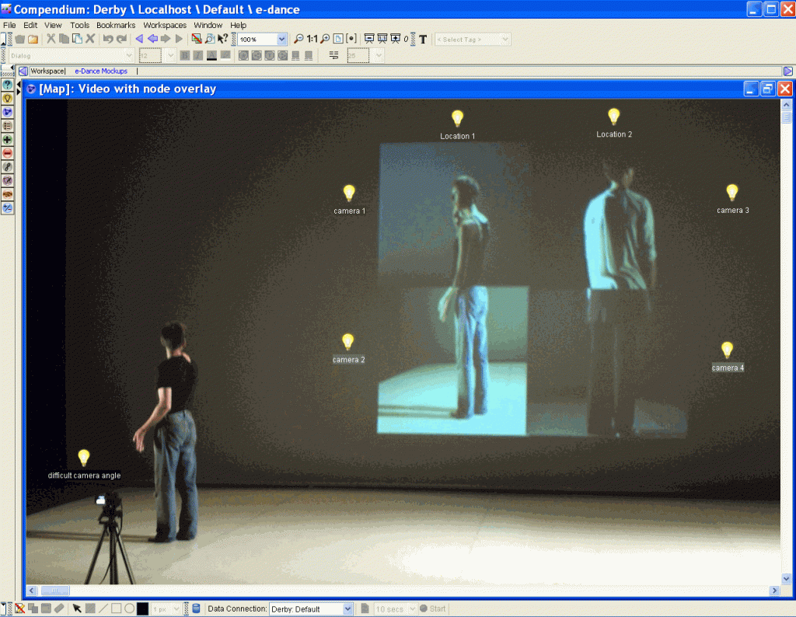The image size is (796, 617).
Task: Open the Bookmarks menu
Action: coord(116,25)
